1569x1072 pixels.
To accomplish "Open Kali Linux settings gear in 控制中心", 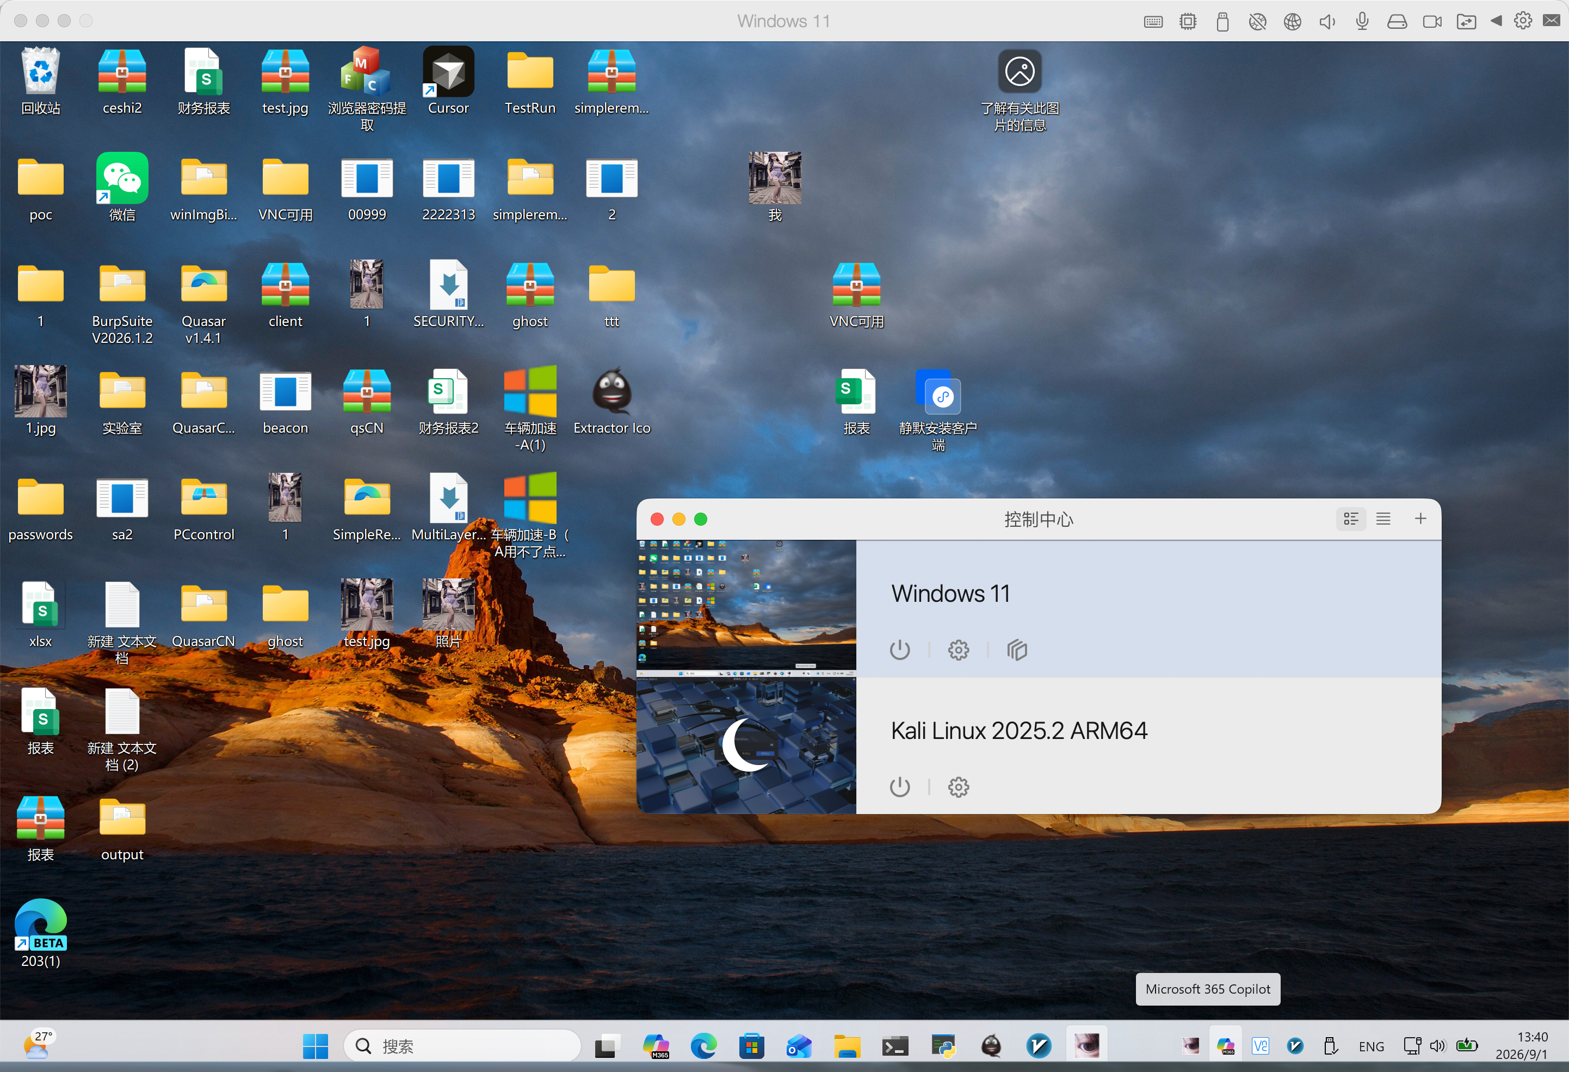I will 958,787.
